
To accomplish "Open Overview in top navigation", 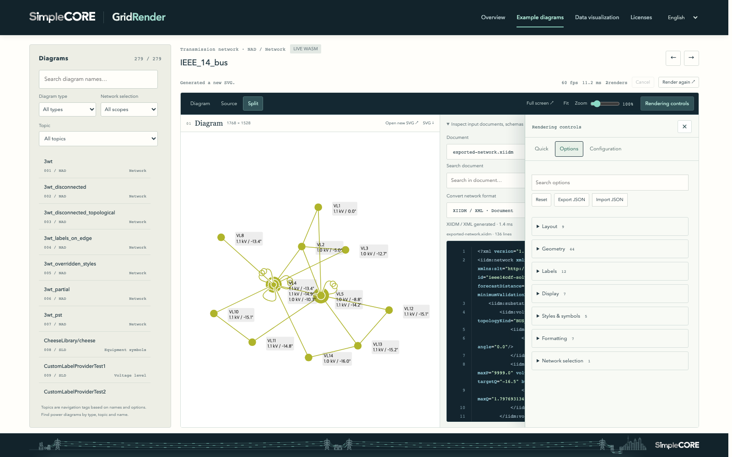I will coord(493,17).
